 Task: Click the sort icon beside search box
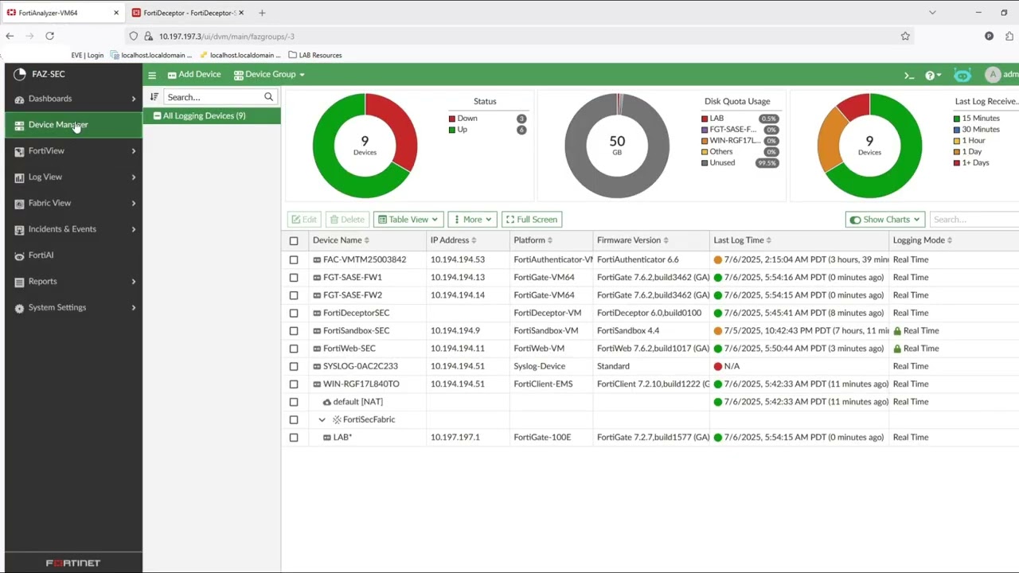(154, 97)
